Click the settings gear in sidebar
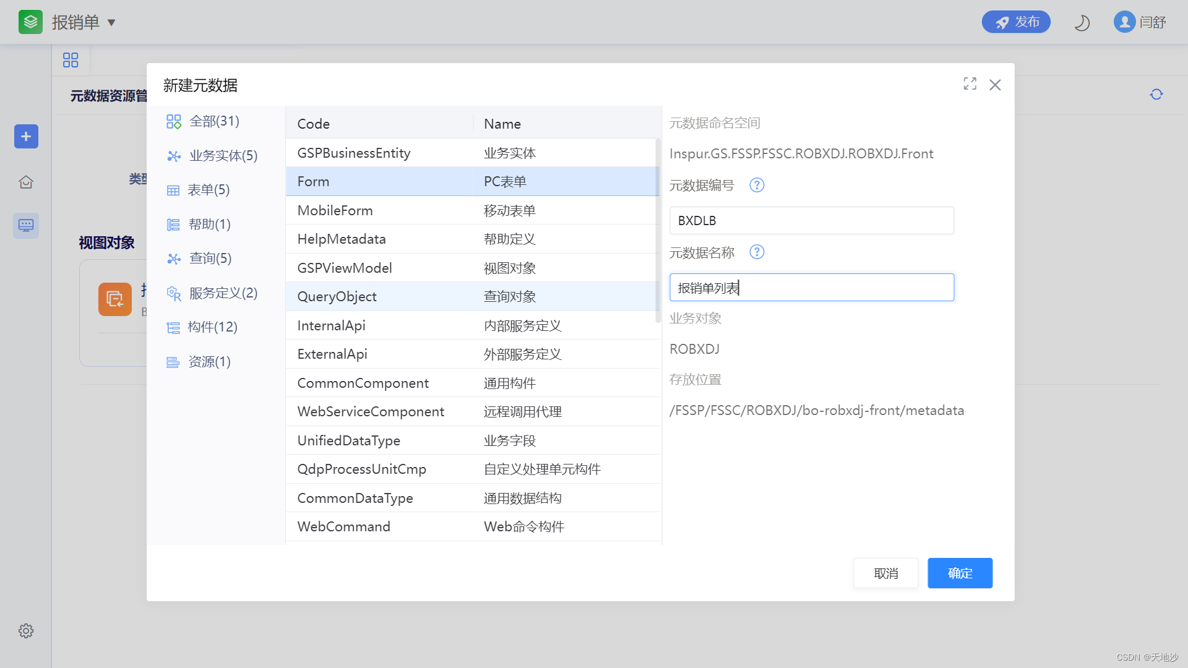The height and width of the screenshot is (668, 1188). 26,631
